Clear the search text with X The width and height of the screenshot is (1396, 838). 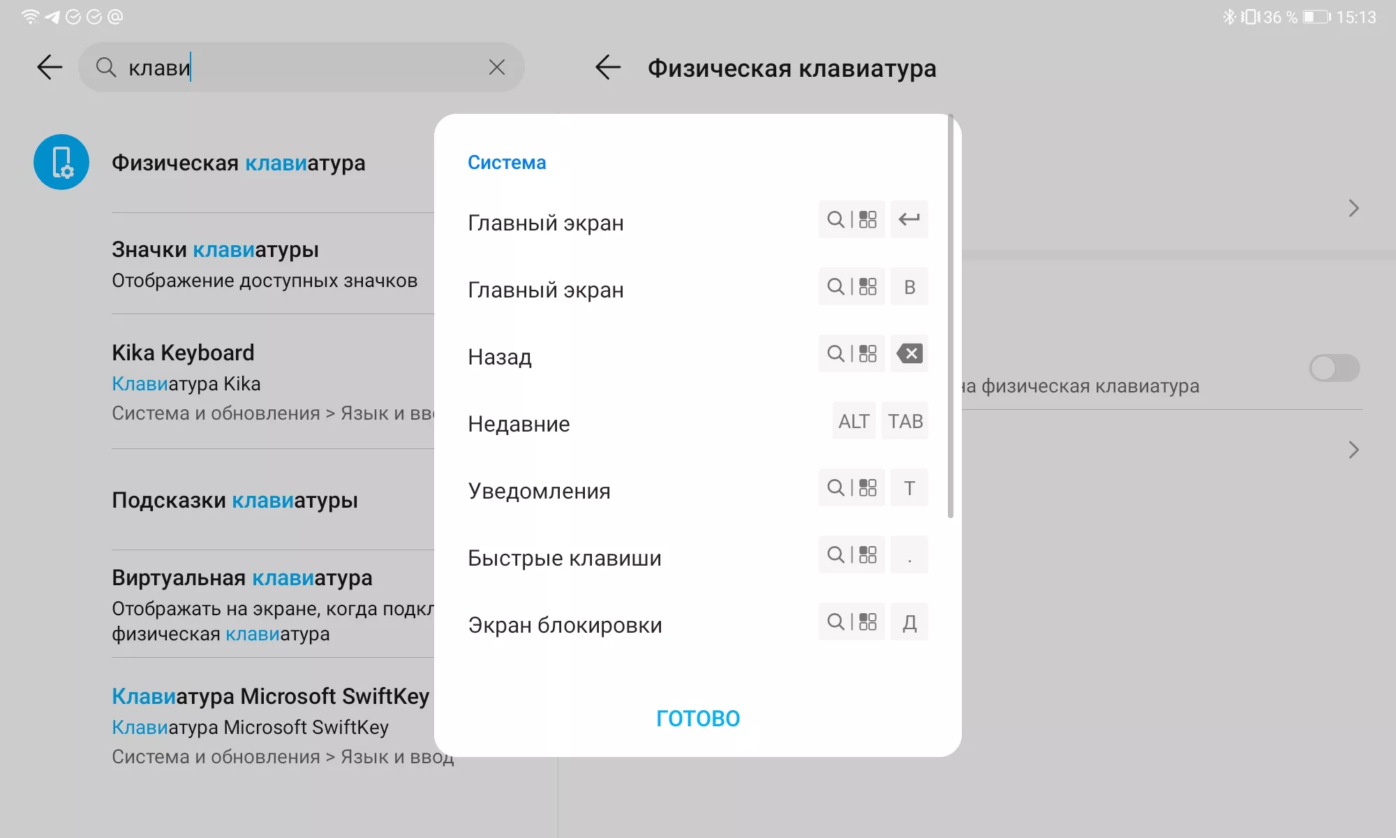point(496,67)
